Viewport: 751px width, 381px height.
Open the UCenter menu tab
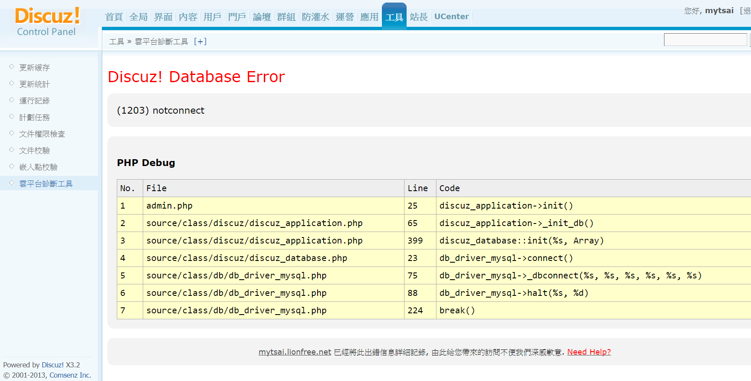pos(451,17)
